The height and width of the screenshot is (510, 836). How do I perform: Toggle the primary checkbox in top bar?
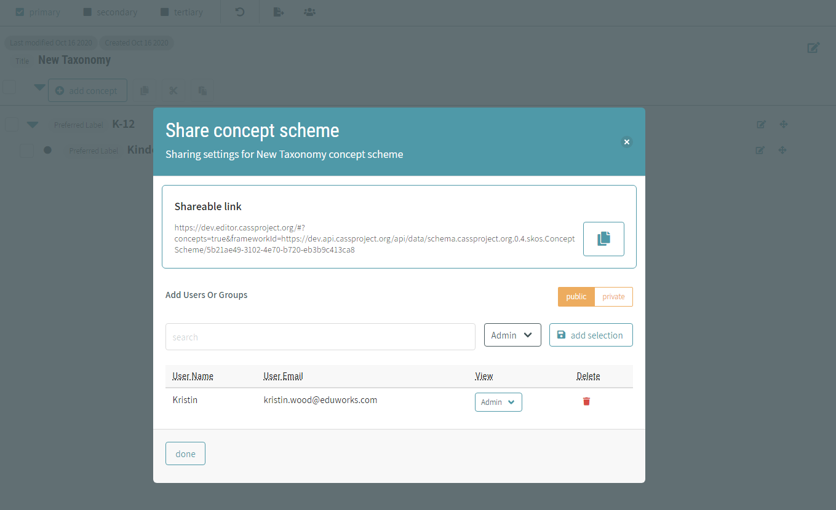pyautogui.click(x=20, y=12)
